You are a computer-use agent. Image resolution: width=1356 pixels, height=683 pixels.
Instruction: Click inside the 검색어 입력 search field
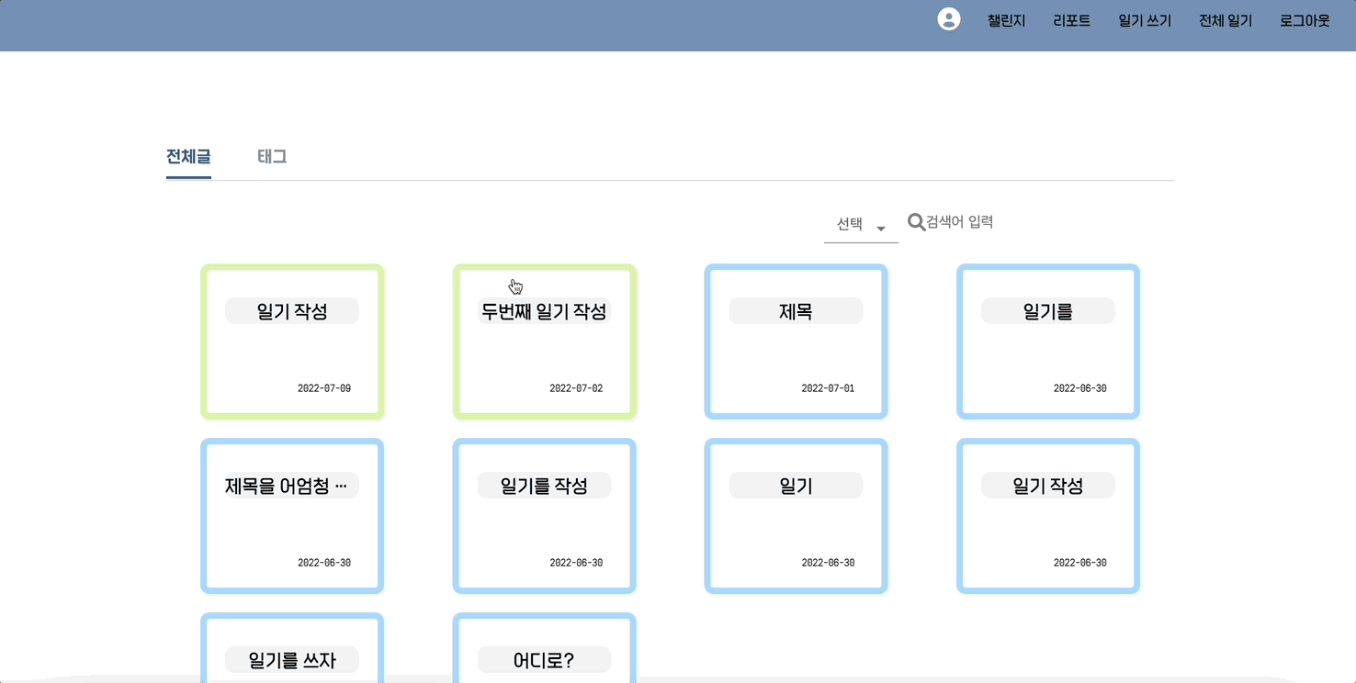tap(960, 221)
